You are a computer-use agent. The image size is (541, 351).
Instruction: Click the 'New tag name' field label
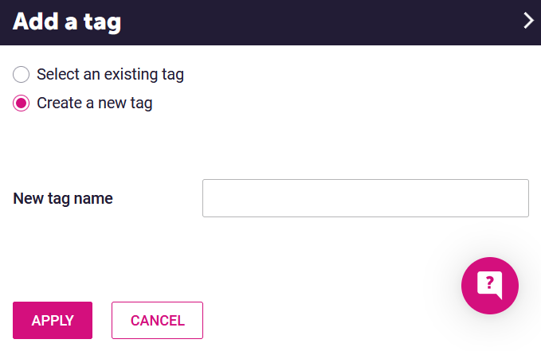click(x=63, y=198)
